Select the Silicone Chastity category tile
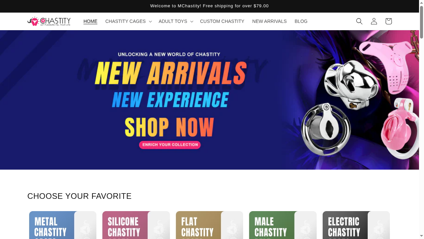 click(x=136, y=225)
